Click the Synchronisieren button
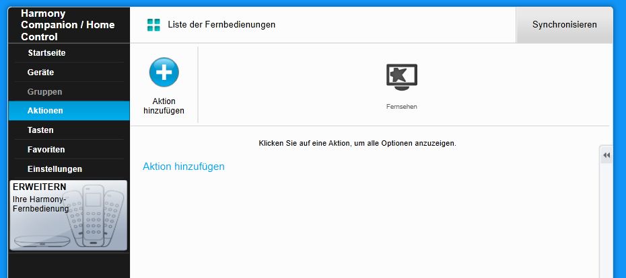This screenshot has height=278, width=626. point(564,25)
